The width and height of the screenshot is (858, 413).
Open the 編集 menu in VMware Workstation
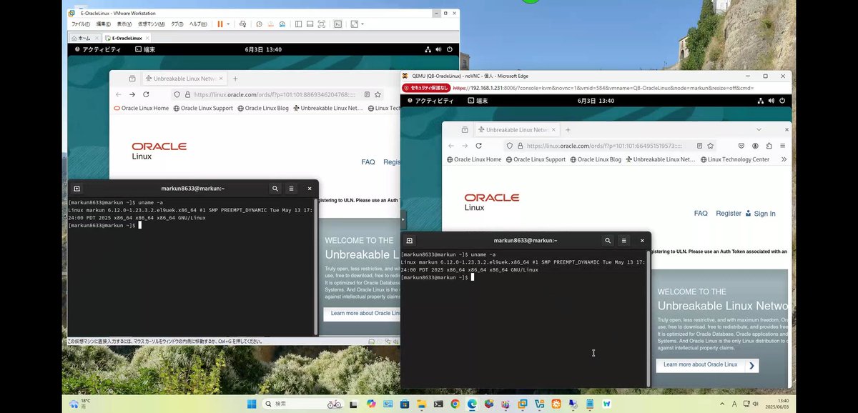103,24
